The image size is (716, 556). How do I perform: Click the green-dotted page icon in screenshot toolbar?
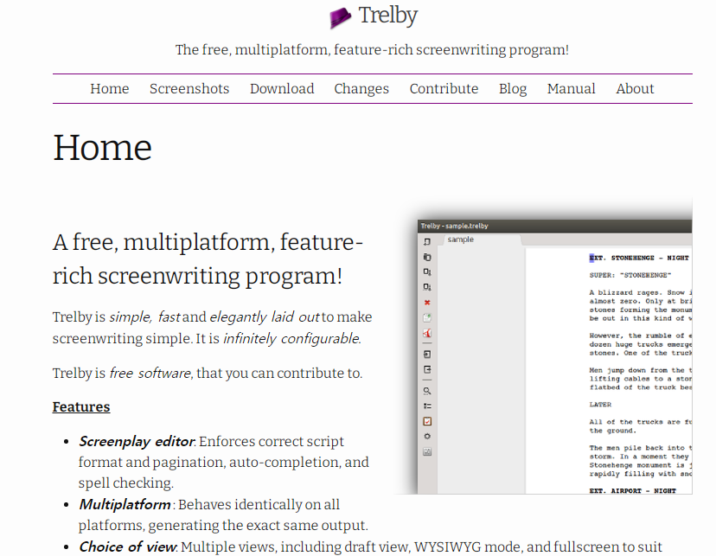tap(427, 317)
